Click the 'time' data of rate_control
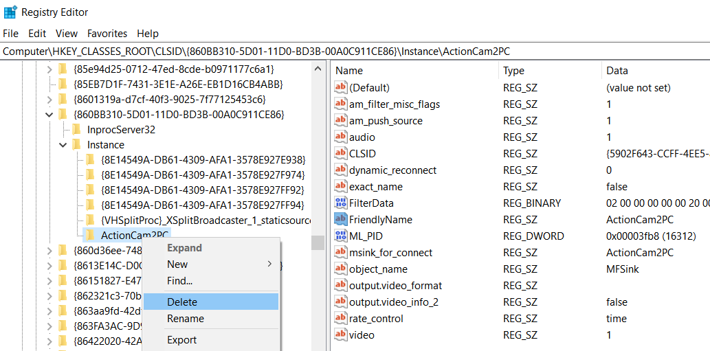The height and width of the screenshot is (351, 710). 617,319
